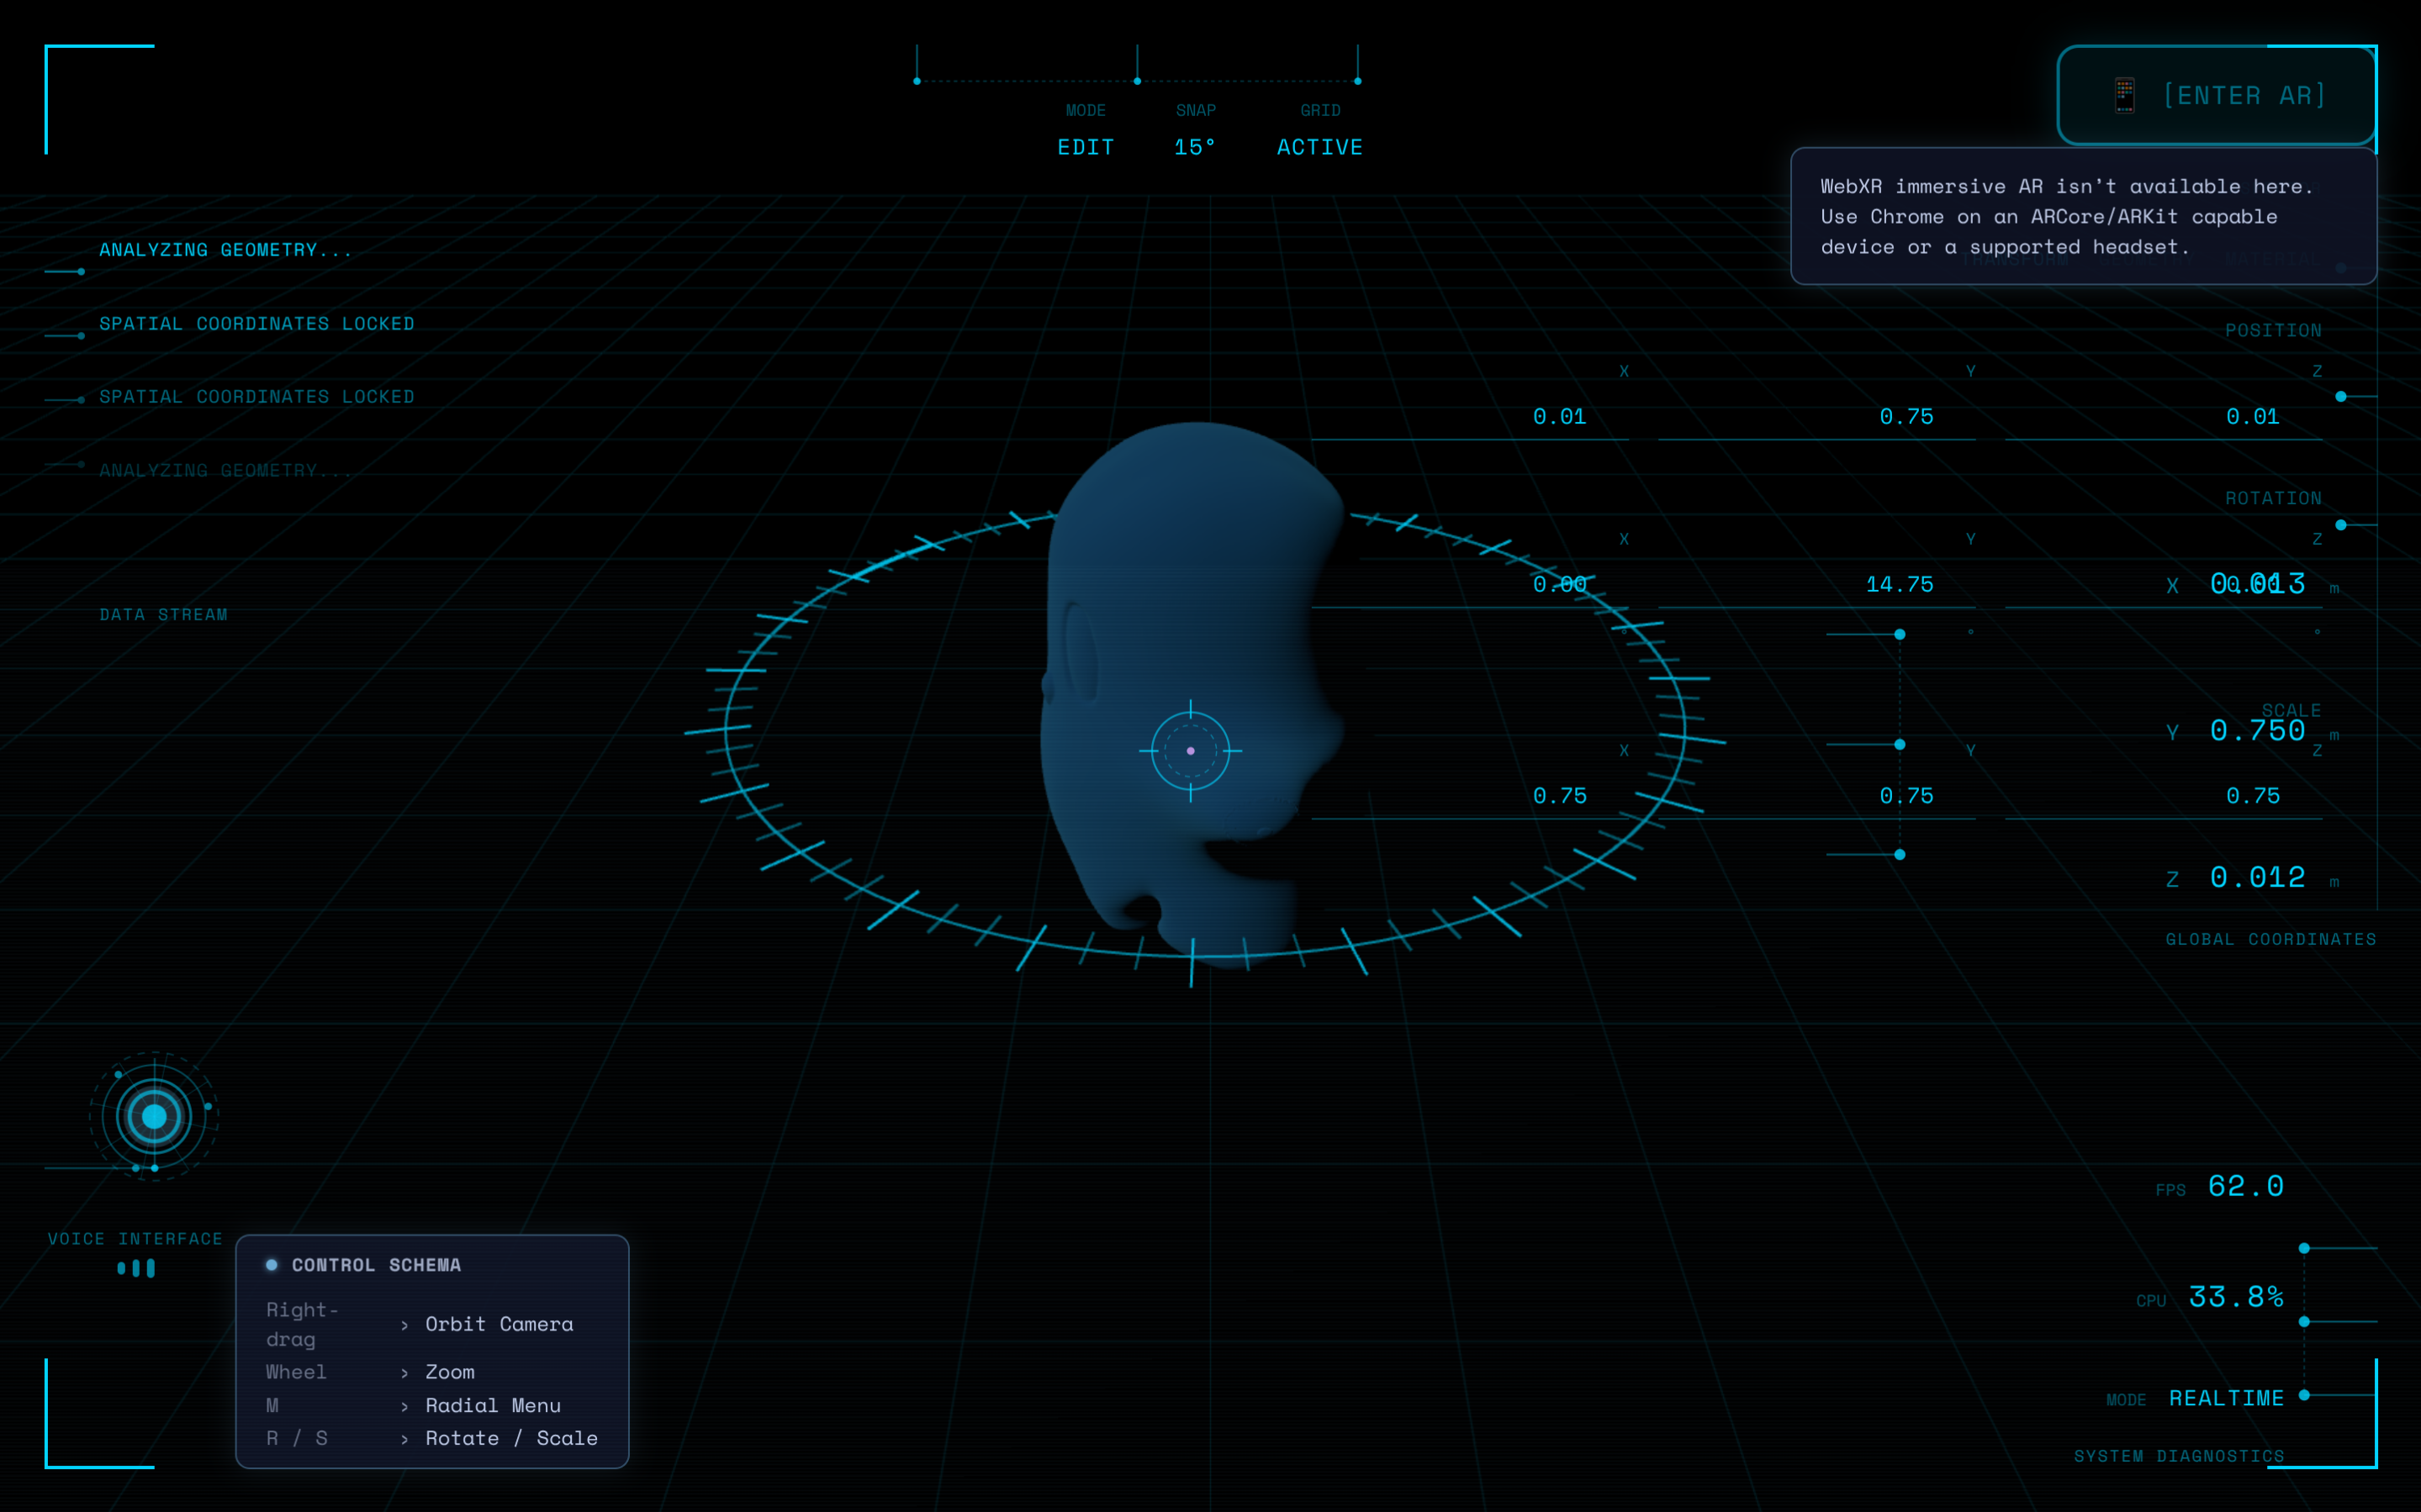The width and height of the screenshot is (2421, 1512).
Task: Click the Rotation Y vertical slider handle at 14.75
Action: [x=1899, y=634]
